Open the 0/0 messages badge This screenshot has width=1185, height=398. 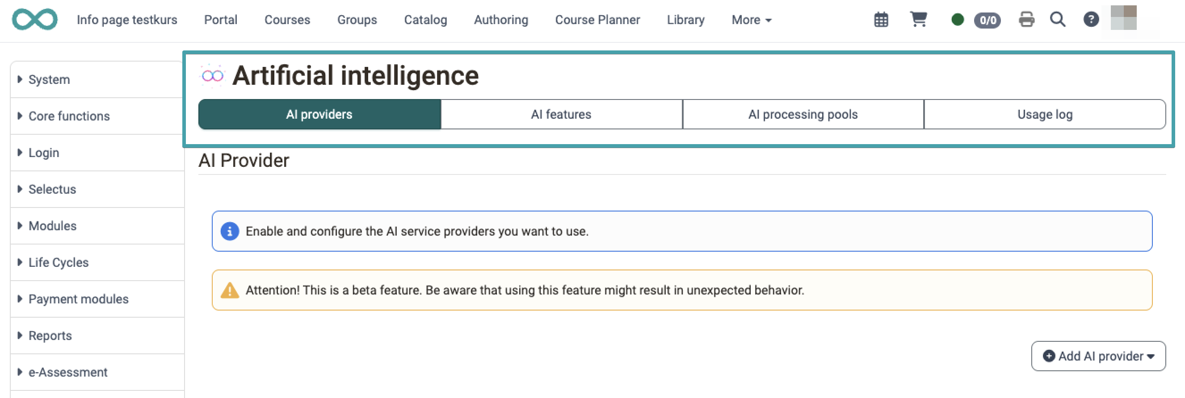pos(987,20)
